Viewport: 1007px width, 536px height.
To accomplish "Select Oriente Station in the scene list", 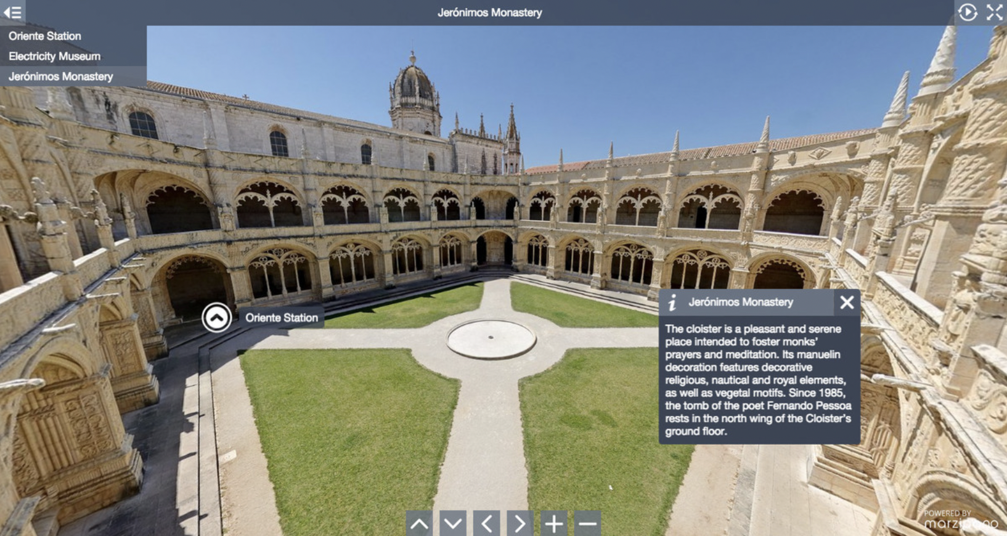I will click(x=45, y=36).
